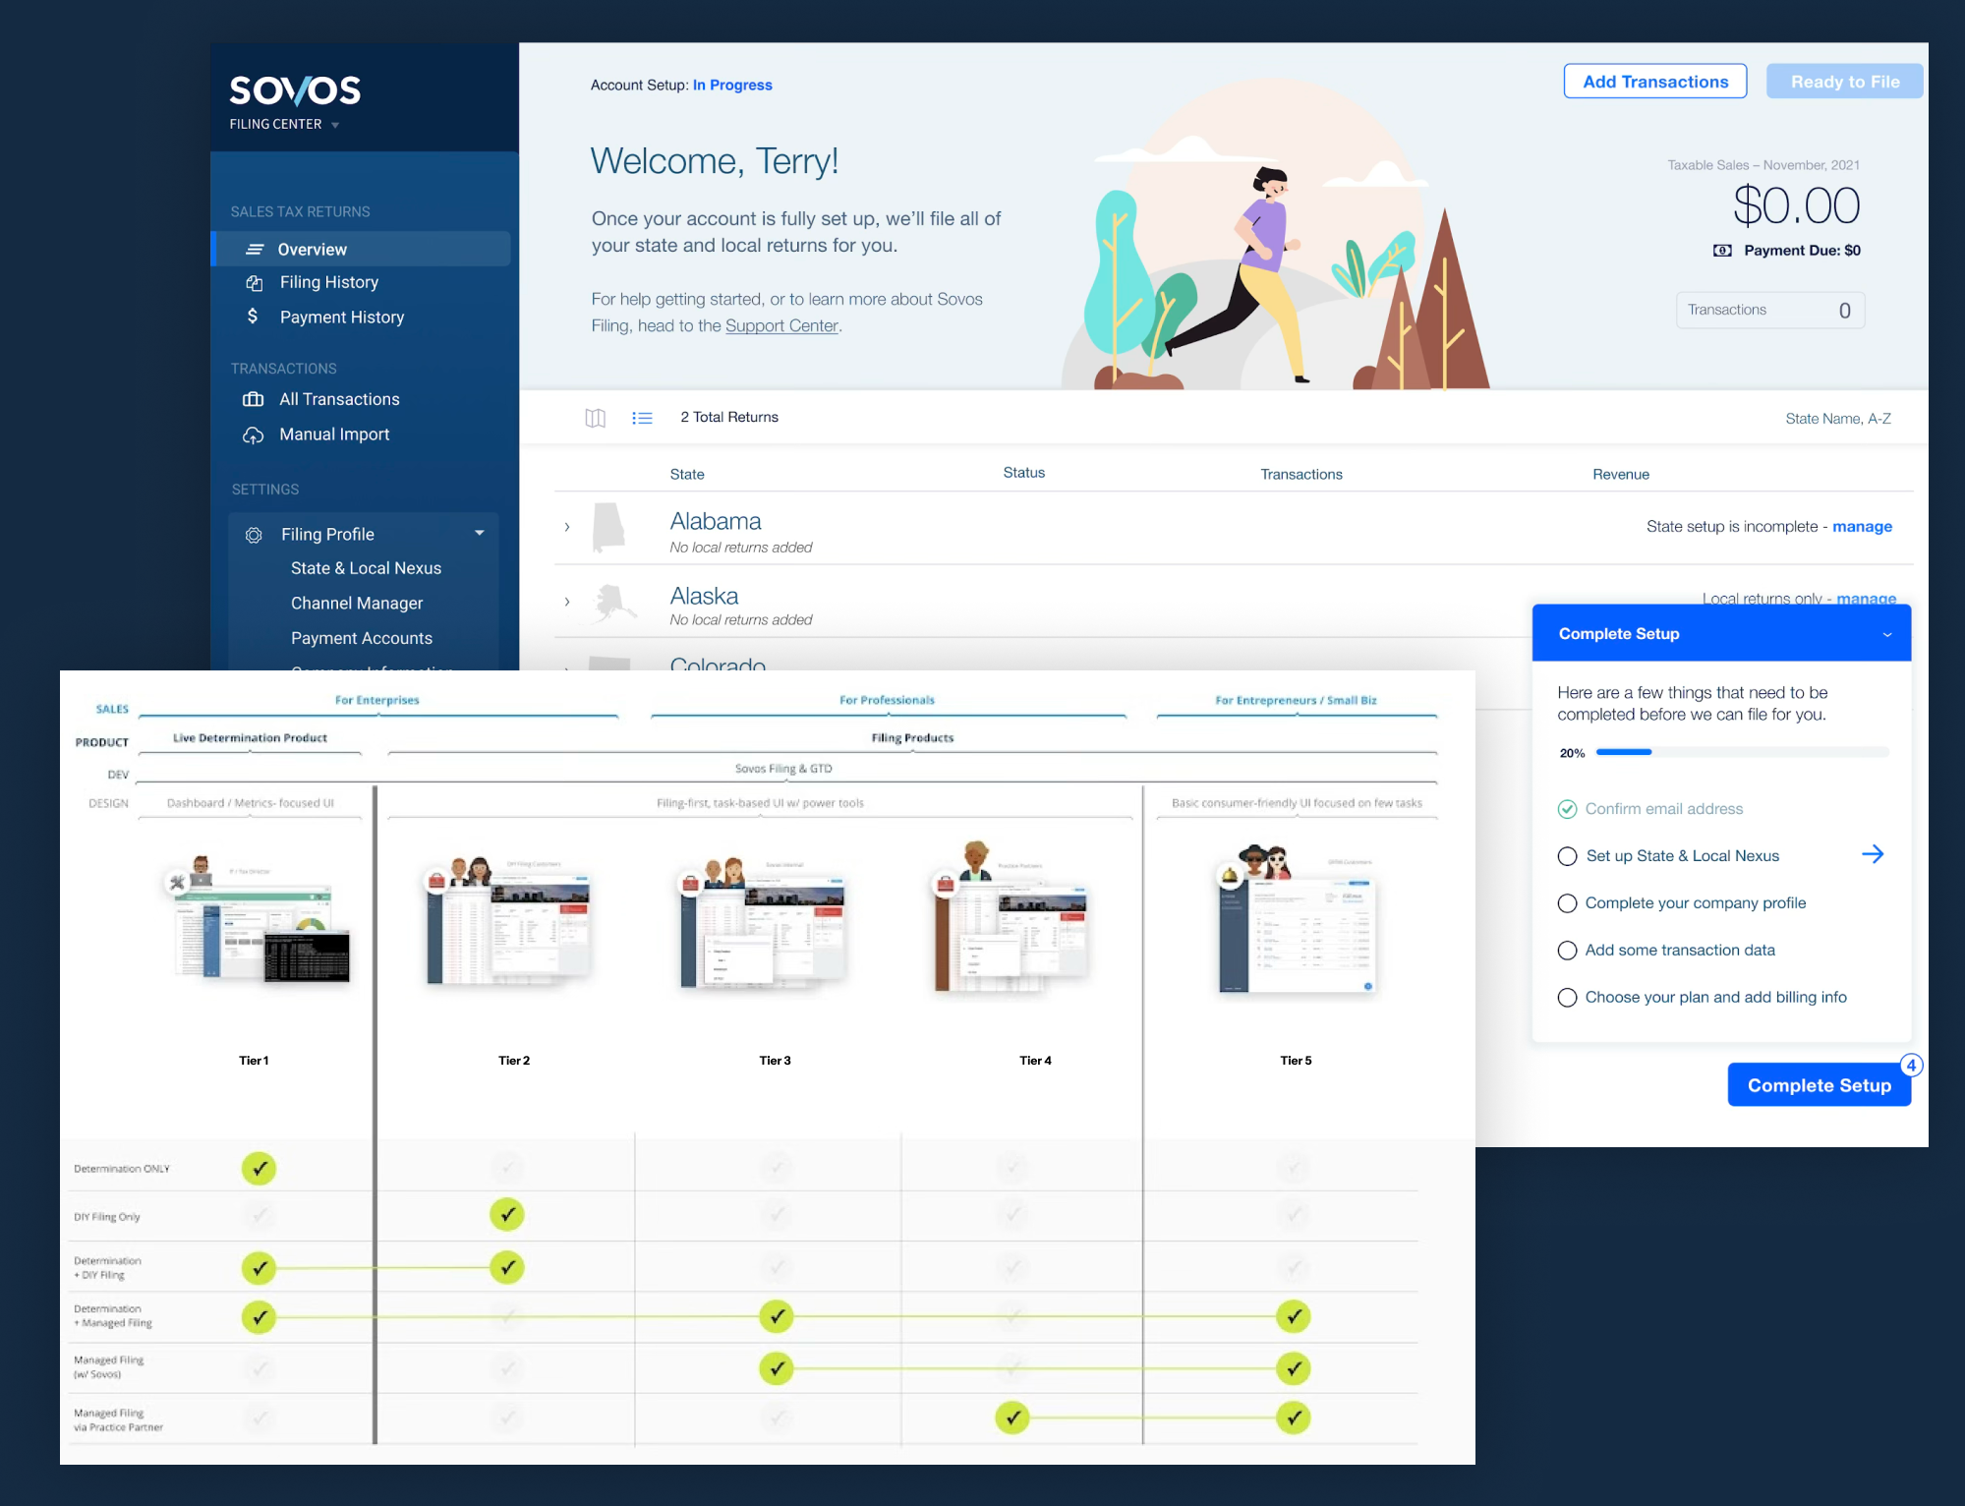
Task: Switch to list view icon
Action: click(x=643, y=418)
